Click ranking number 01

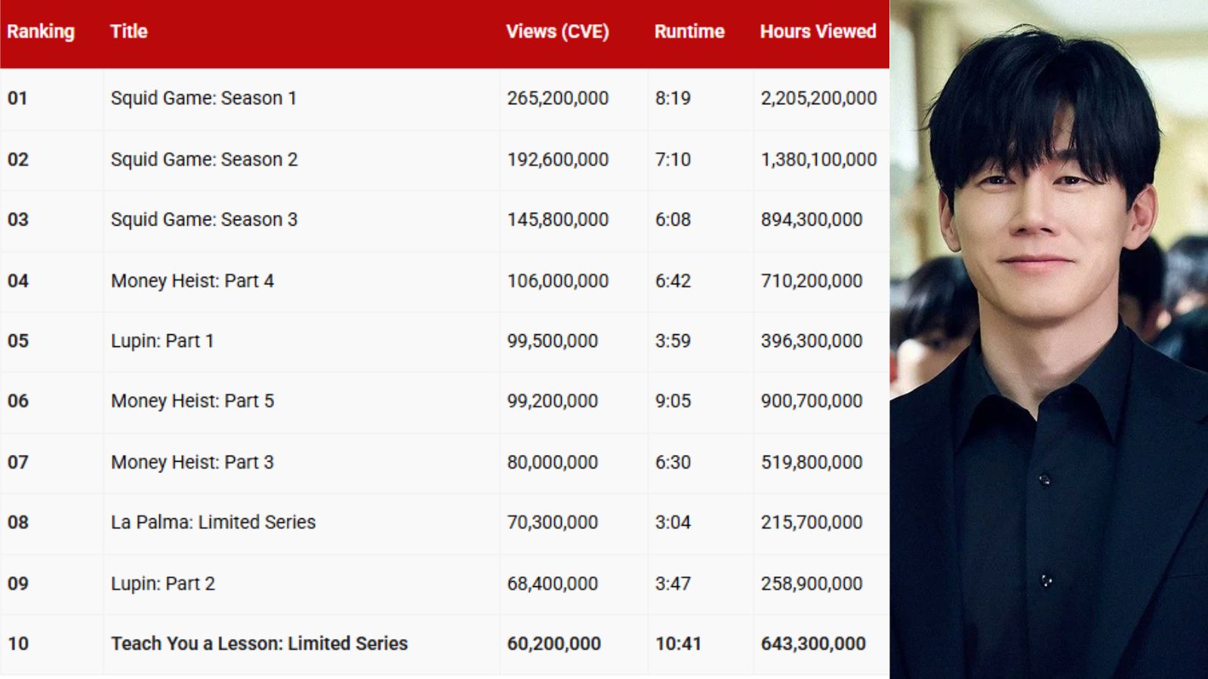click(x=17, y=99)
